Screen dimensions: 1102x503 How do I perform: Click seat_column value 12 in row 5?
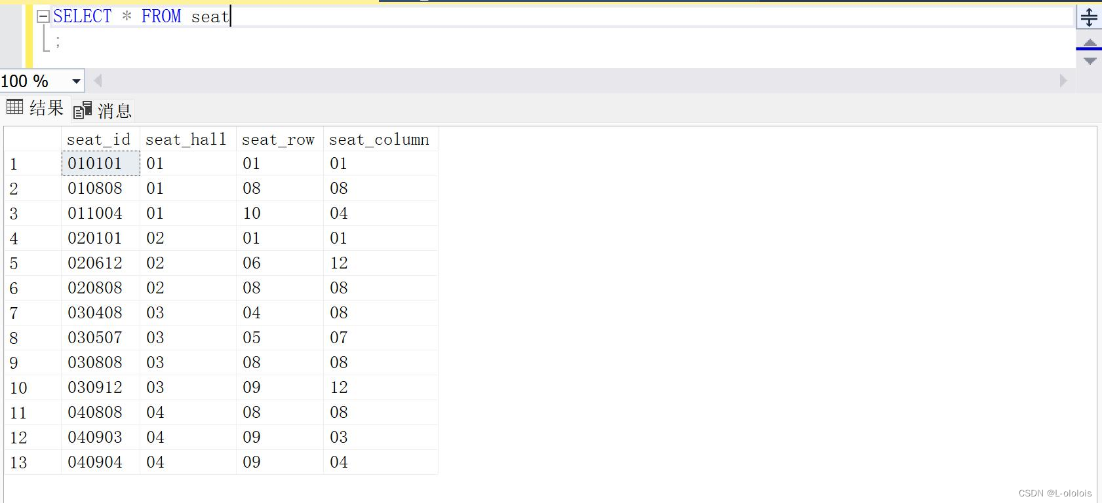pyautogui.click(x=381, y=263)
